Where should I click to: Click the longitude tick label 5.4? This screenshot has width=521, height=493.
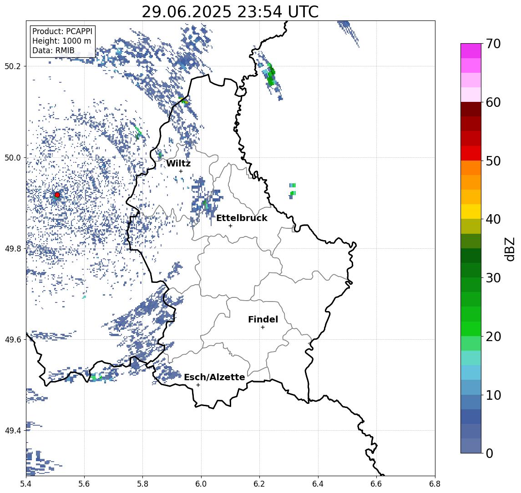(x=26, y=484)
